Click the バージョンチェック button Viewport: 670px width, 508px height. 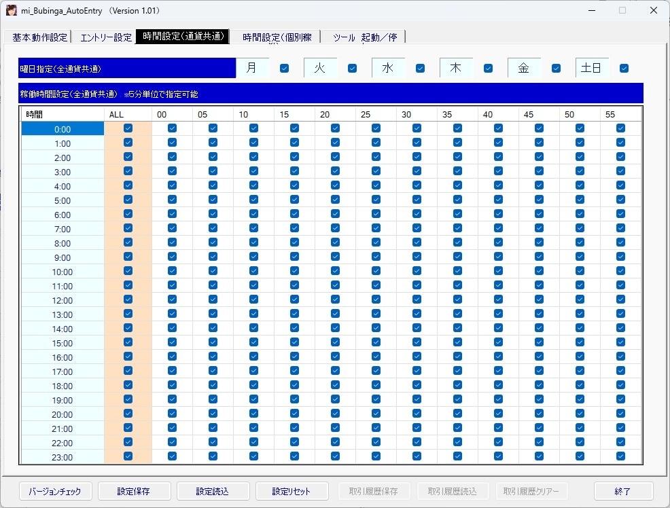pos(54,491)
